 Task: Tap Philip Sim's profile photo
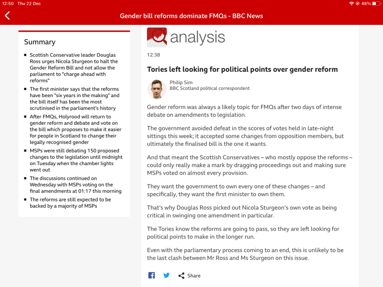(x=157, y=89)
